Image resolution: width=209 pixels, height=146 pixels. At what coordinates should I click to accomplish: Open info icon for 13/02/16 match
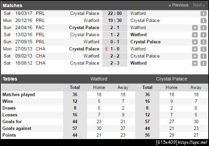[x=203, y=35]
